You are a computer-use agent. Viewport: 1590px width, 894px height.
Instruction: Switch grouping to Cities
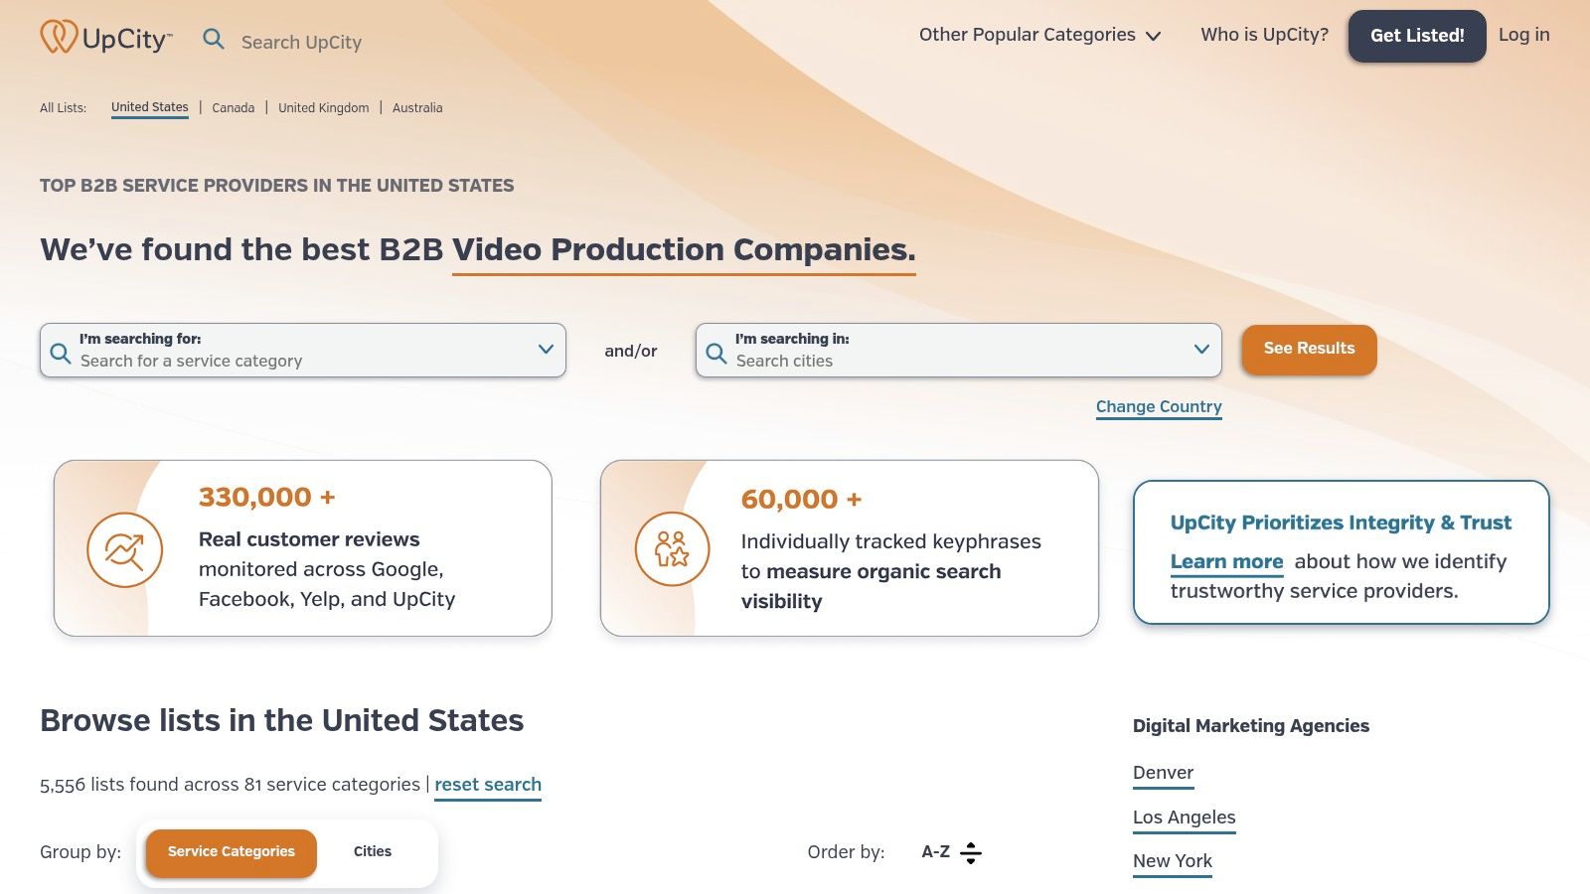click(x=373, y=852)
